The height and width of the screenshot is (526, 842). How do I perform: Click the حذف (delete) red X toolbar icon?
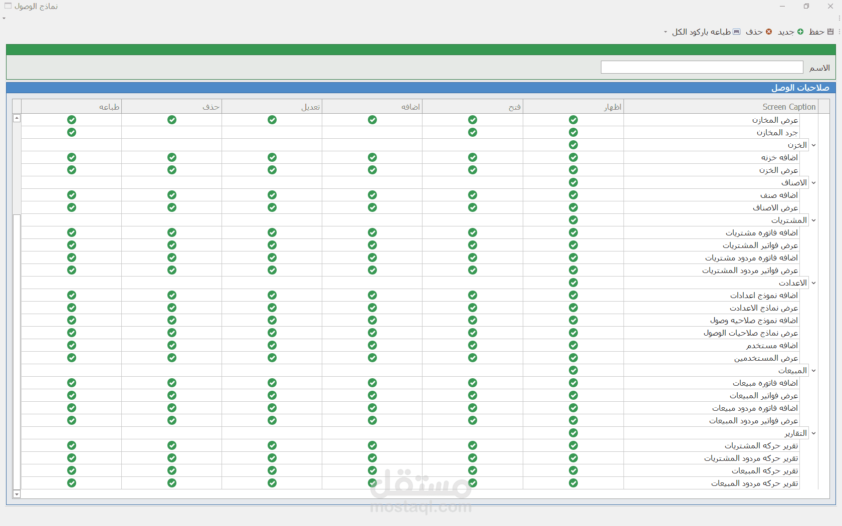769,32
